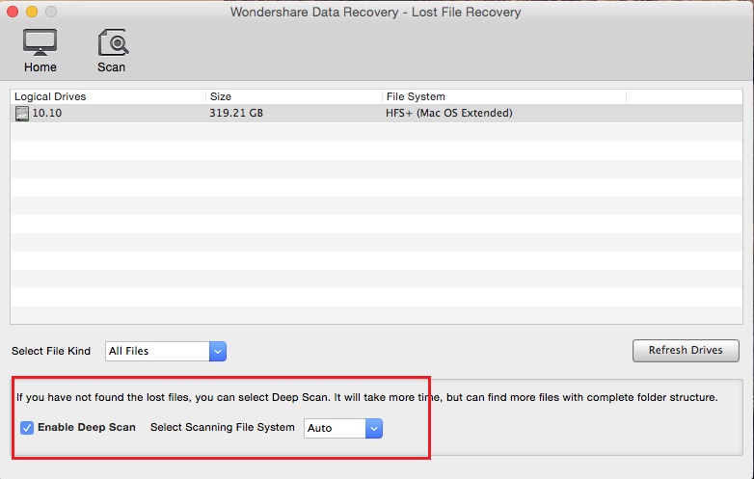The image size is (754, 479).
Task: Click the HFS+ (Mac OS Extended) entry
Action: pyautogui.click(x=449, y=113)
